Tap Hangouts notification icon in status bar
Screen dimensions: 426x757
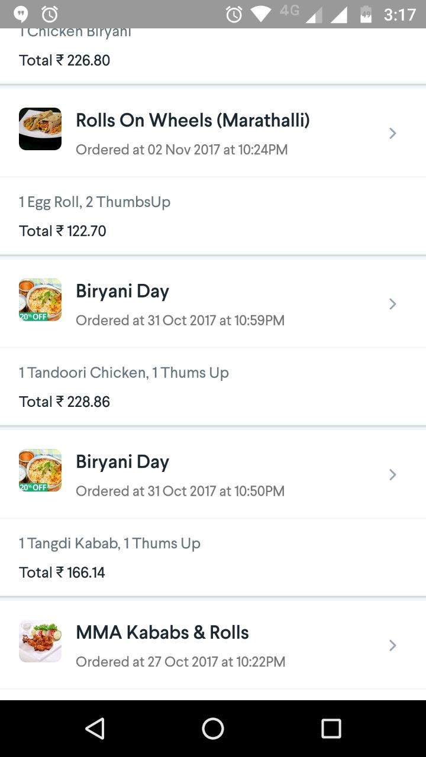[21, 14]
